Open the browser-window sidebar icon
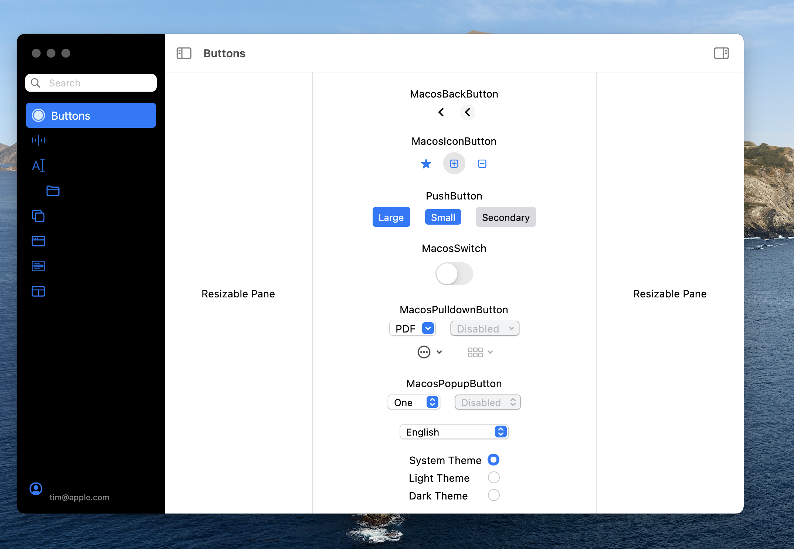The image size is (794, 549). pos(38,241)
